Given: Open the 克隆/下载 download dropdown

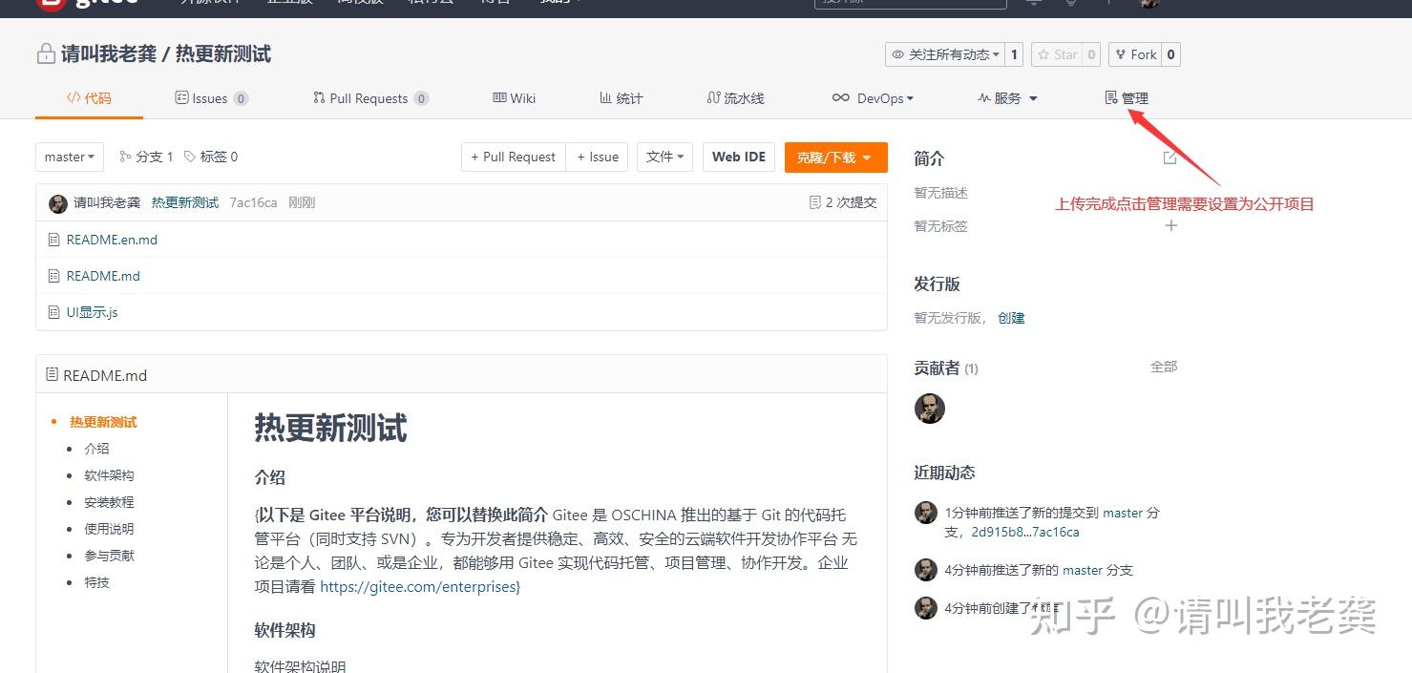Looking at the screenshot, I should [835, 157].
